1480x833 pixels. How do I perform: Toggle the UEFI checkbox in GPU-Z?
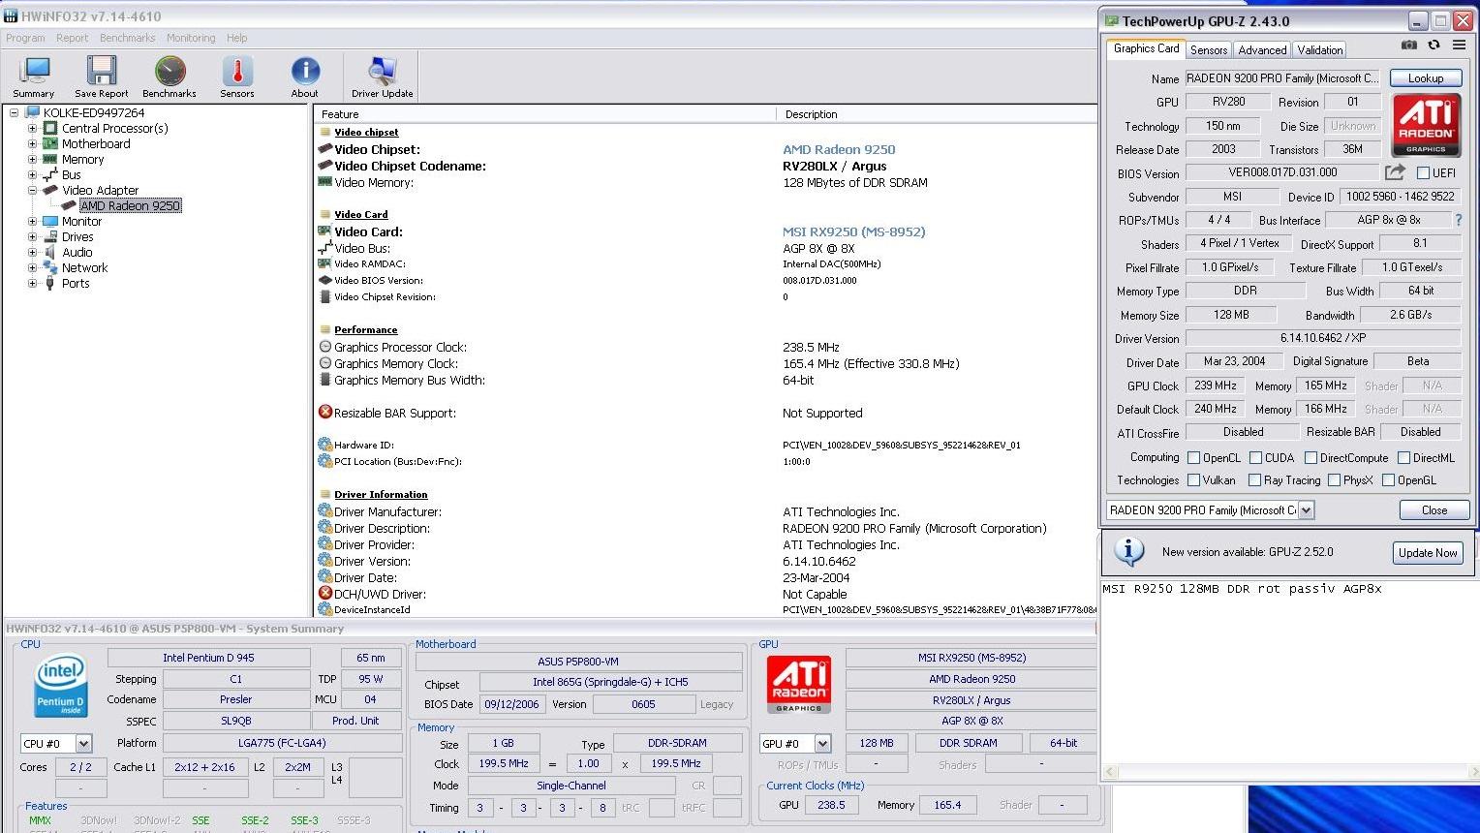1423,173
